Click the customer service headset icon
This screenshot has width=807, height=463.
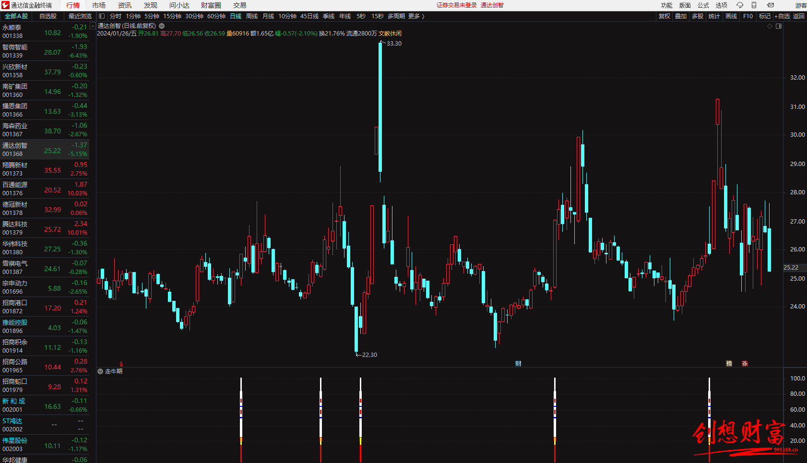coord(739,5)
